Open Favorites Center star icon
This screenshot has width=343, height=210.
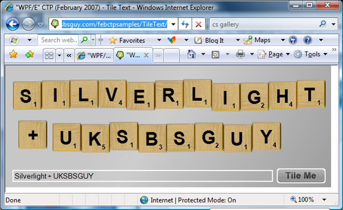pos(13,54)
